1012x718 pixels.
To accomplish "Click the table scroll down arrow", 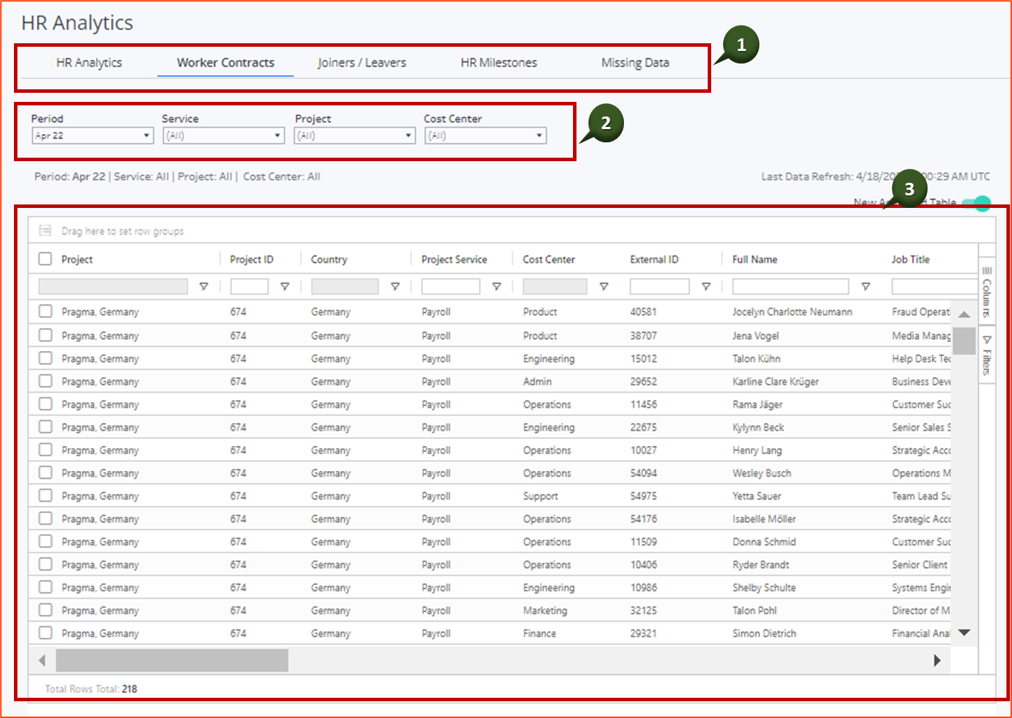I will 965,633.
